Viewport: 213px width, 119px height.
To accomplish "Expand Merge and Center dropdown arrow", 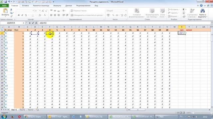I will (x=104, y=15).
